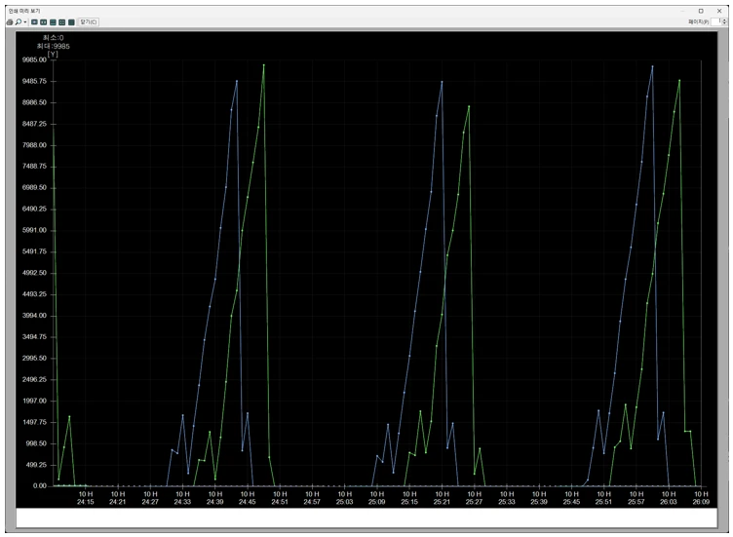This screenshot has width=733, height=537.
Task: Minimize the print preview window
Action: click(682, 11)
